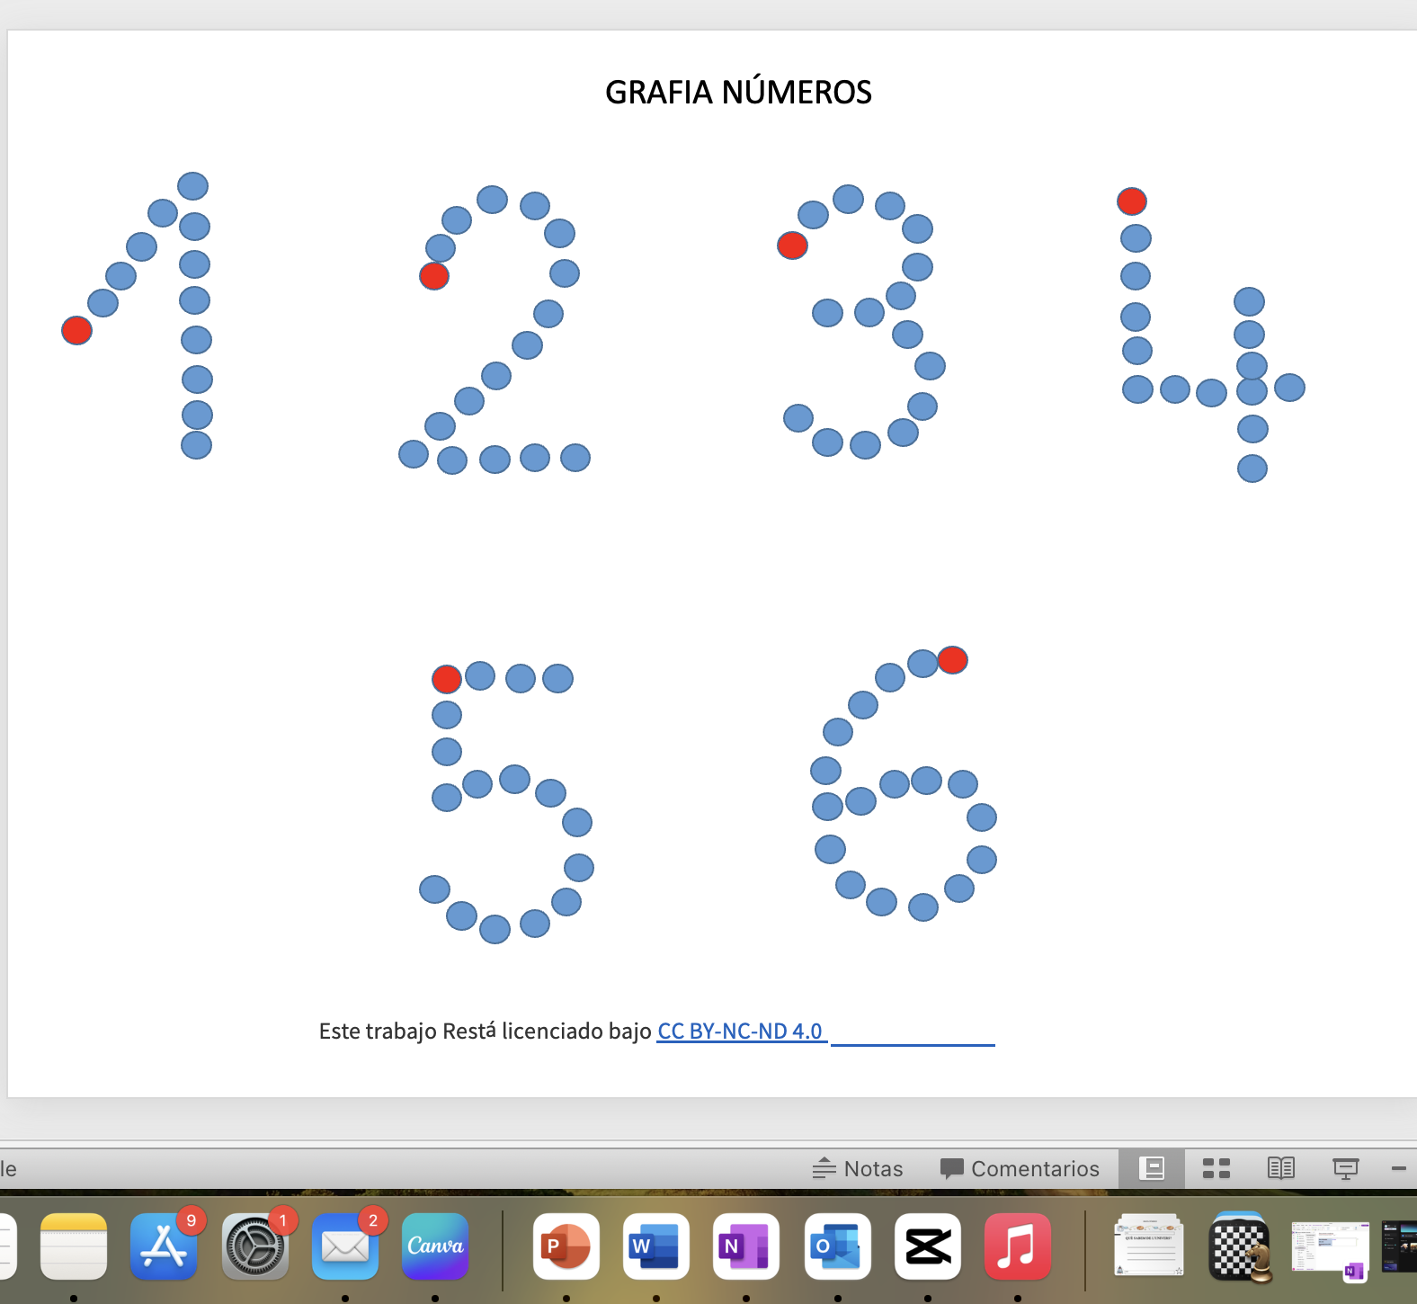This screenshot has height=1304, width=1417.
Task: Launch Canva from the Dock
Action: [x=435, y=1246]
